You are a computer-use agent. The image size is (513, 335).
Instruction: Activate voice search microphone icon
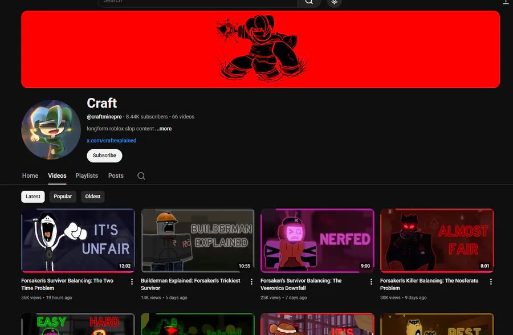click(334, 3)
